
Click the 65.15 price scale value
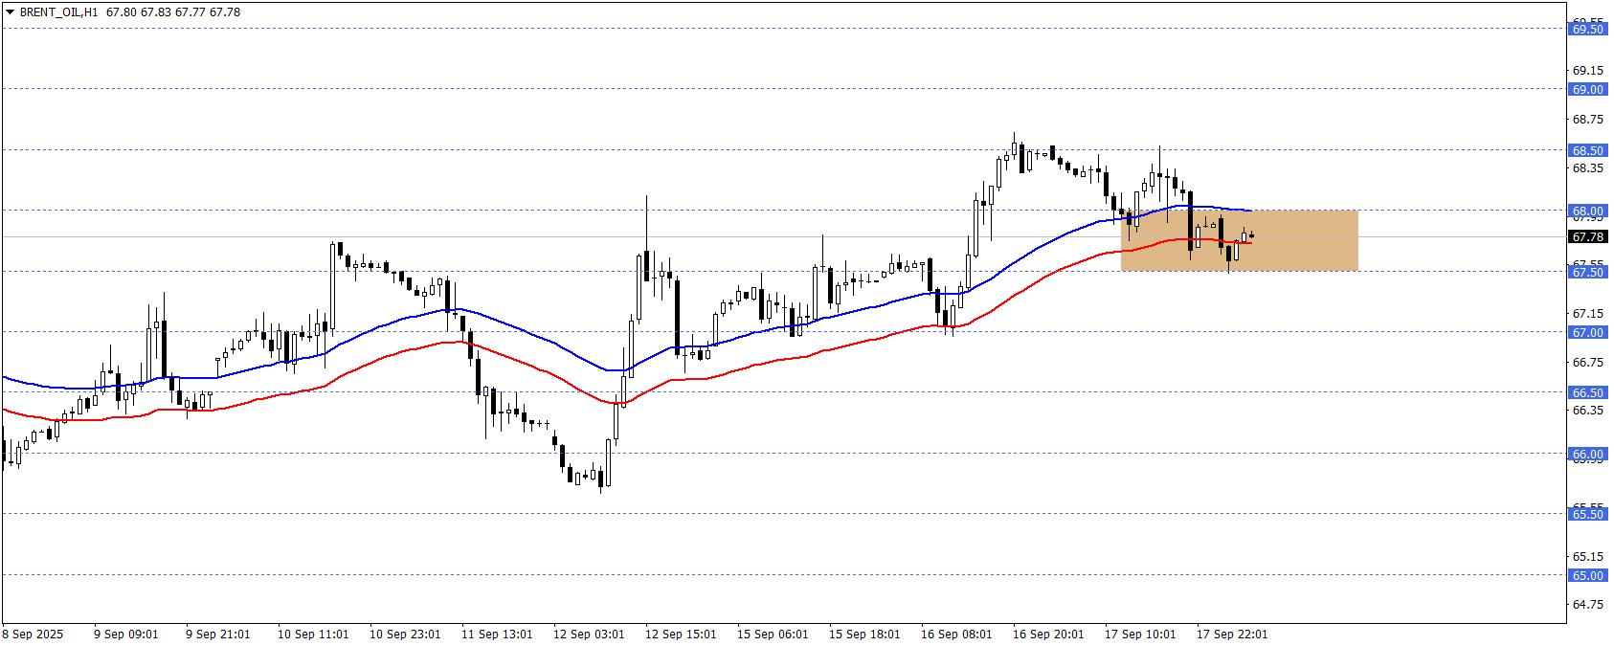pos(1588,556)
